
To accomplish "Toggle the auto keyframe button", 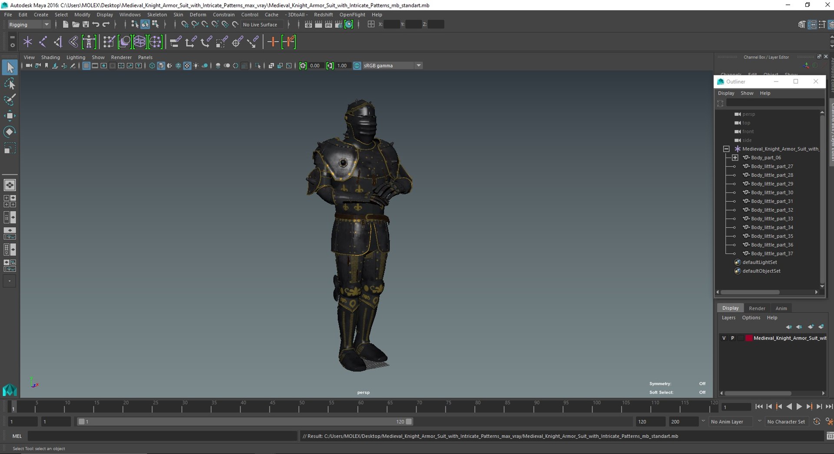I will click(817, 421).
